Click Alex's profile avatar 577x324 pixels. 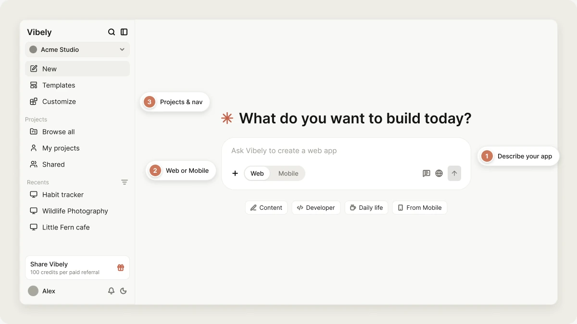pos(33,291)
